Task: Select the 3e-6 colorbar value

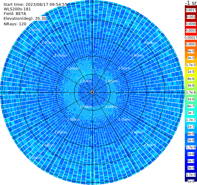Action: point(191,85)
